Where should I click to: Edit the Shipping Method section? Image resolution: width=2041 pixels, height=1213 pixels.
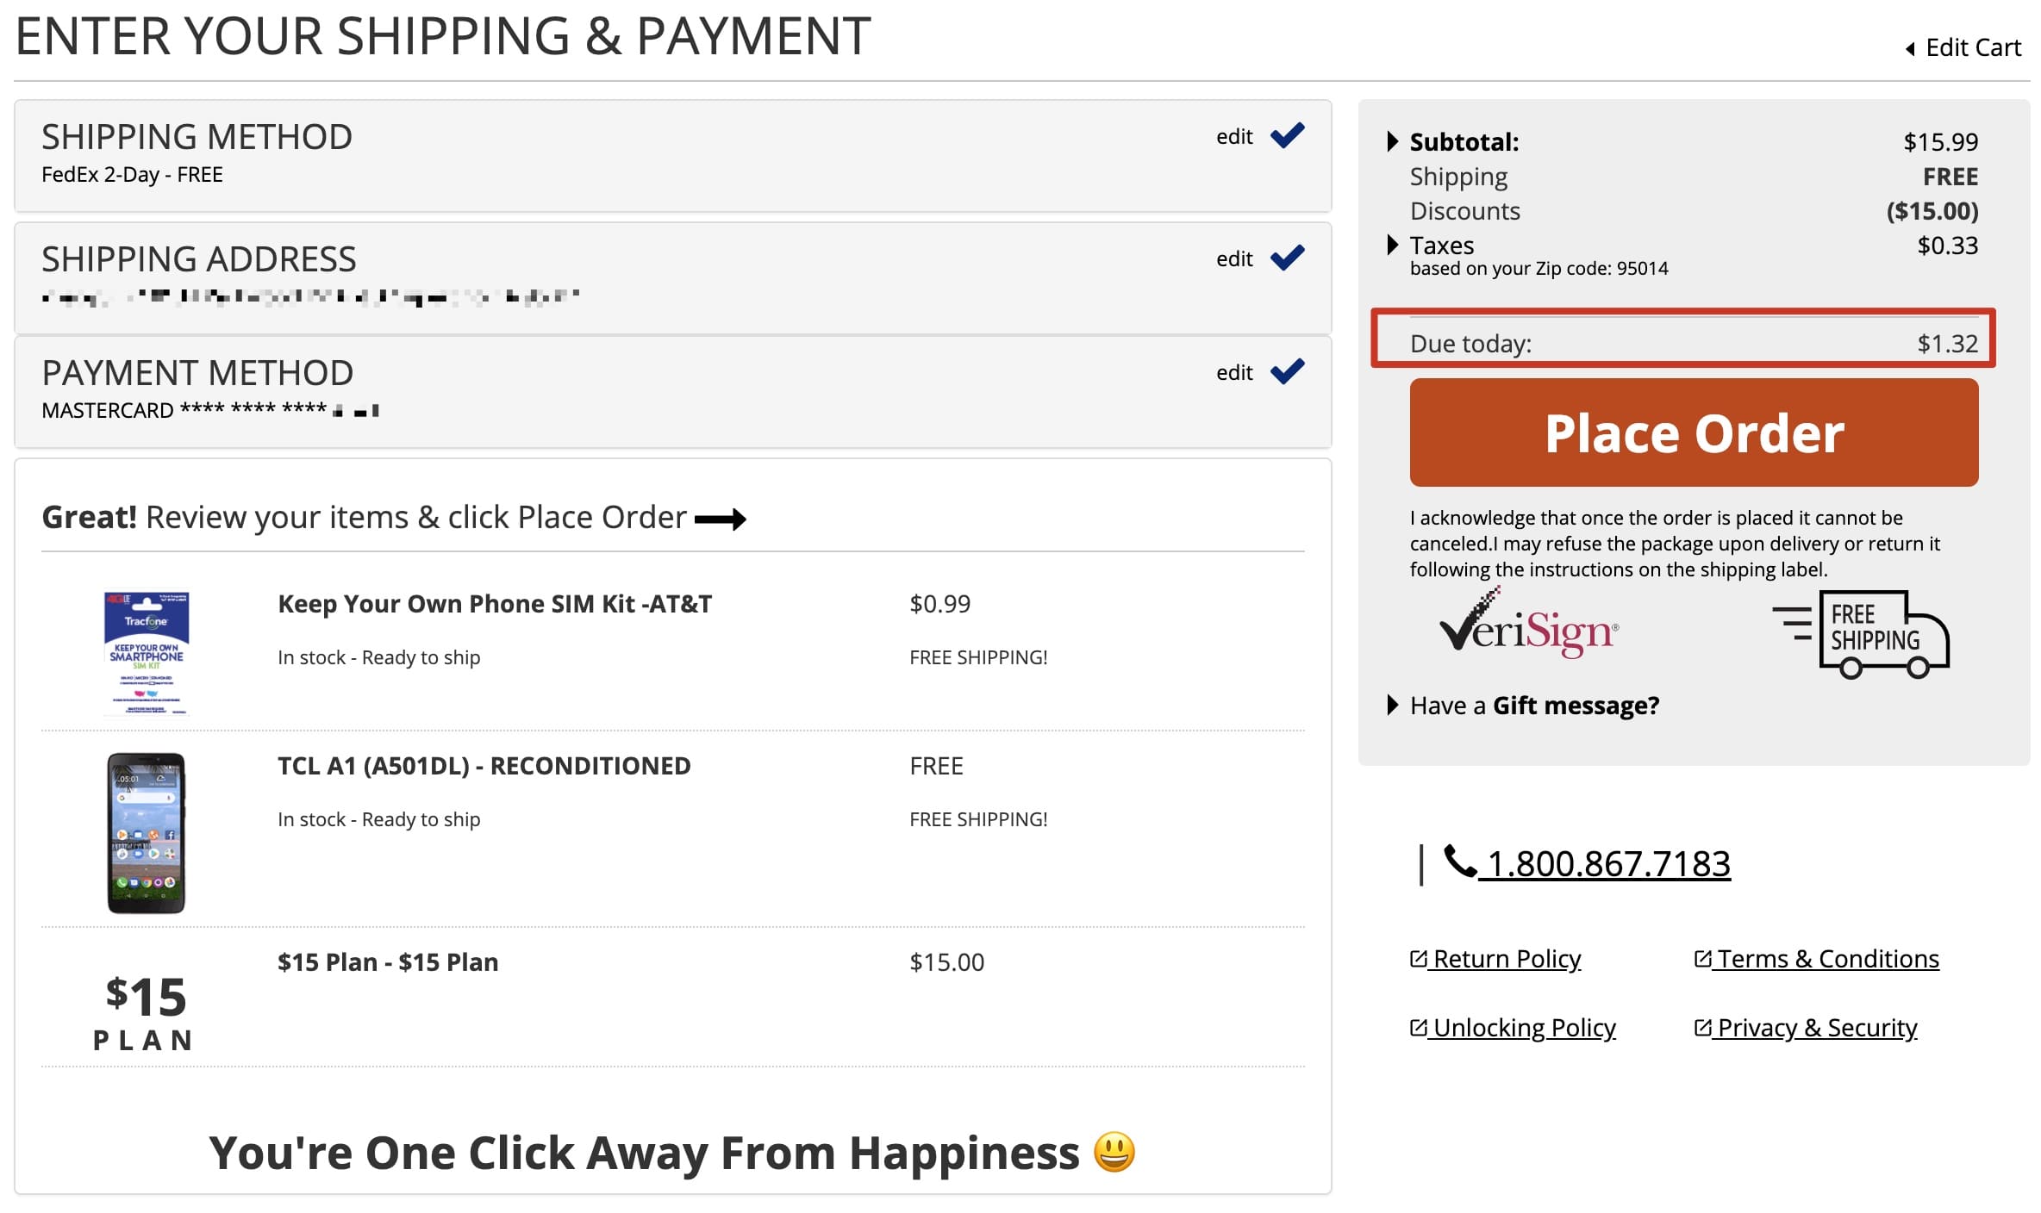1233,137
